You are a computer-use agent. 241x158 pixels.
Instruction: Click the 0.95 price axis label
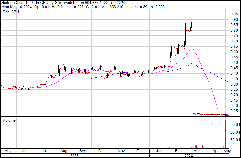tap(234, 14)
